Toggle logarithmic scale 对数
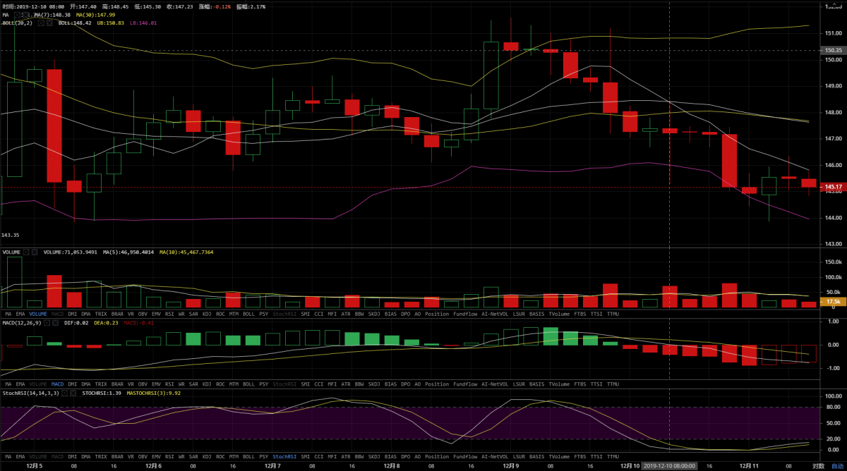 click(x=818, y=465)
